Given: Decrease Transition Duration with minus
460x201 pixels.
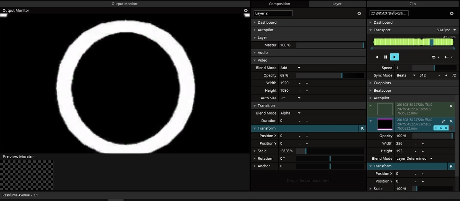Looking at the screenshot, I should (300, 121).
